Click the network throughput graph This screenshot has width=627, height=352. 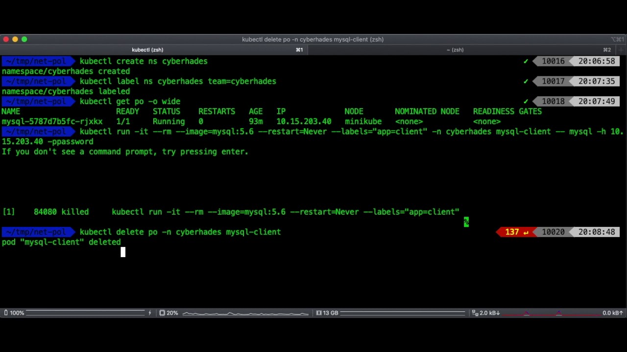551,313
